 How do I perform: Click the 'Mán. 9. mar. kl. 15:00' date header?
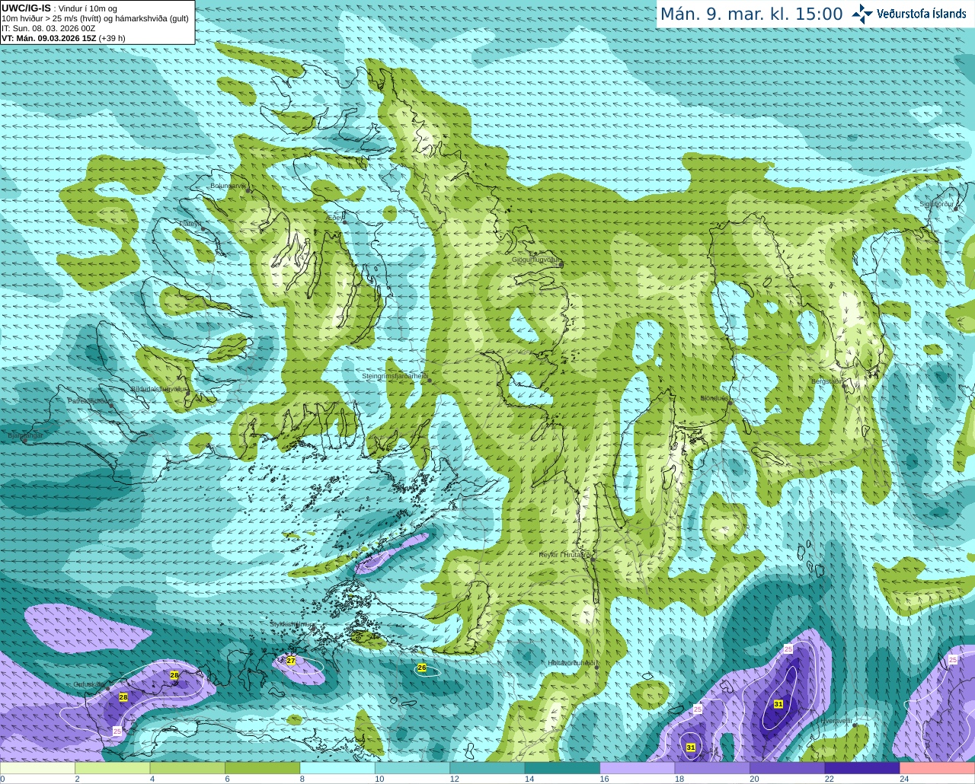751,14
